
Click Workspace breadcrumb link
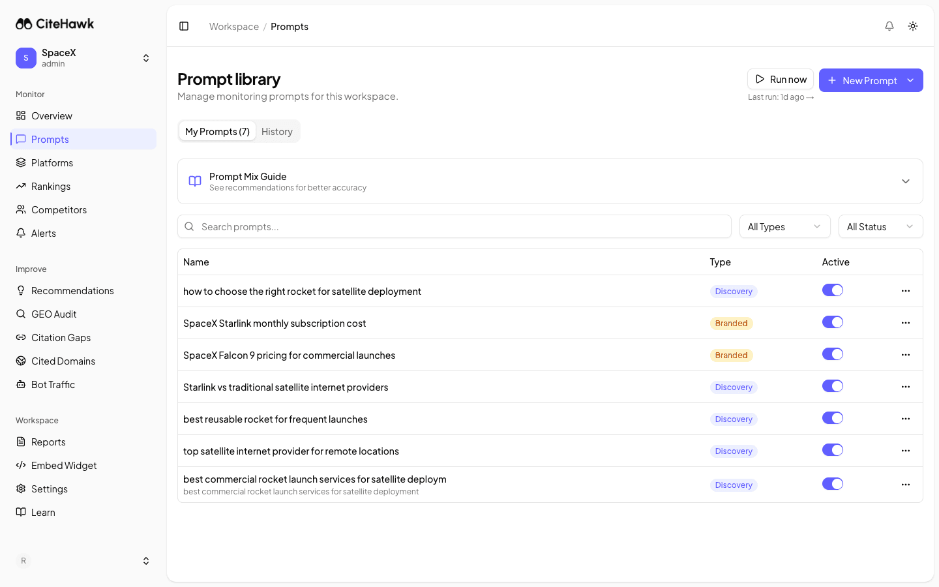234,26
